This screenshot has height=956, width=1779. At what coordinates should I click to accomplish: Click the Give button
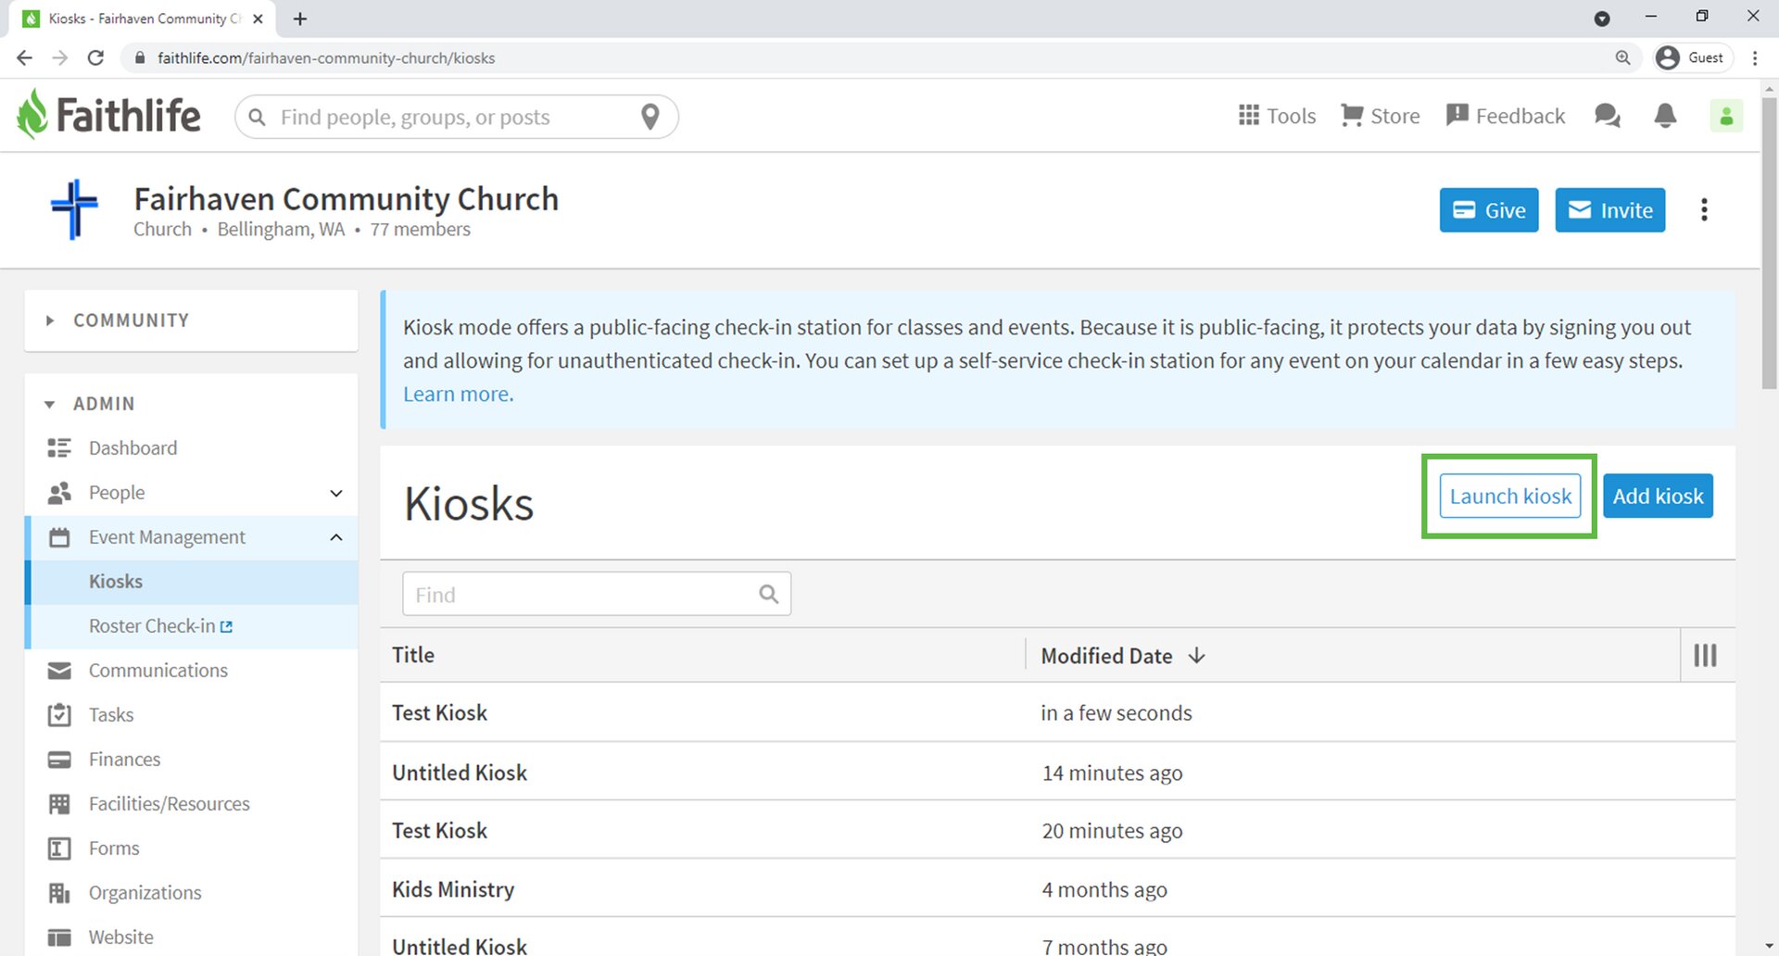[1489, 210]
